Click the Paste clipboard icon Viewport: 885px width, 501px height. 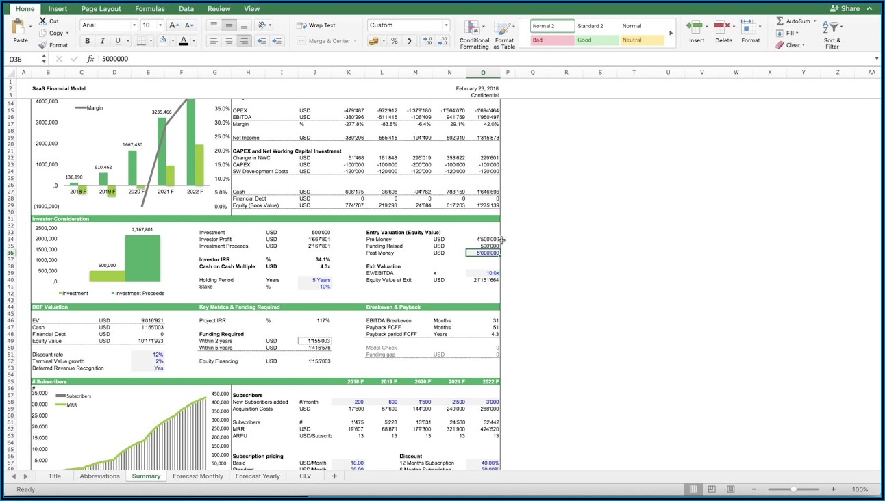click(20, 29)
